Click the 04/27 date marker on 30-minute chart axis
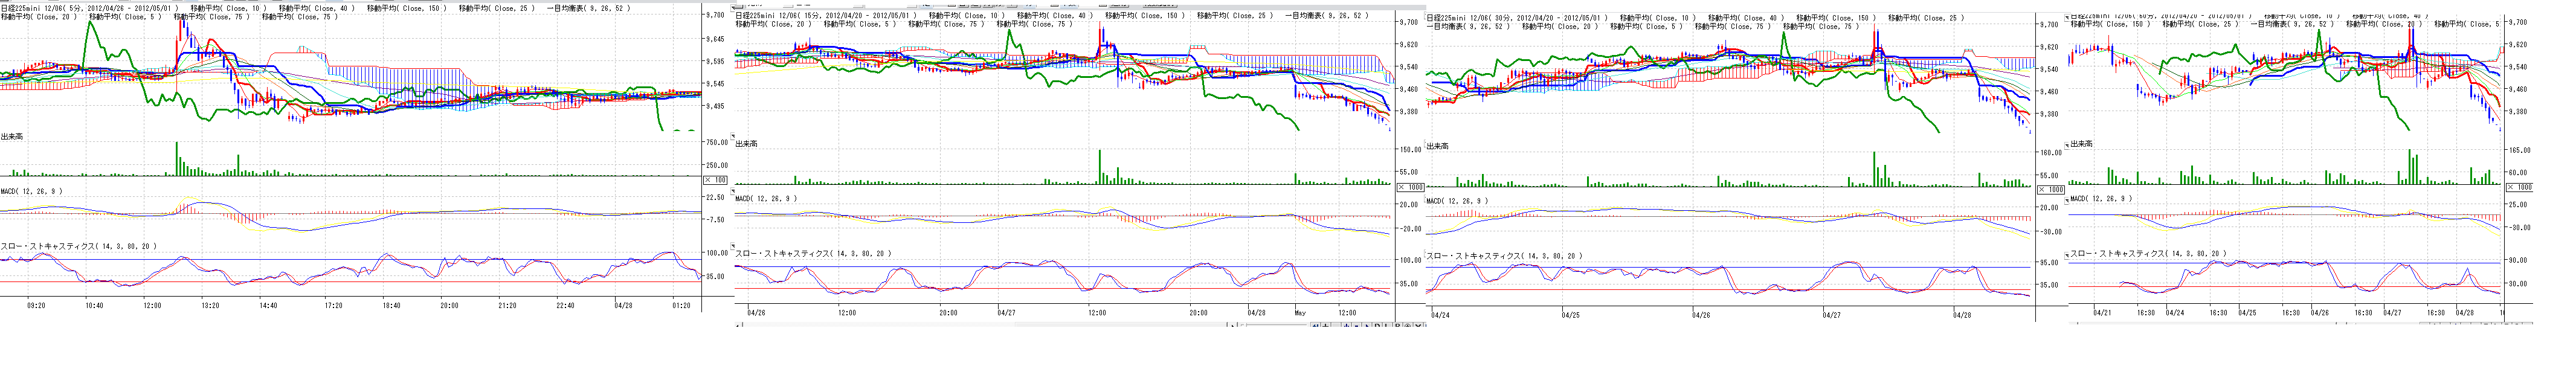Screen dimensions: 2576x389 tap(1831, 314)
